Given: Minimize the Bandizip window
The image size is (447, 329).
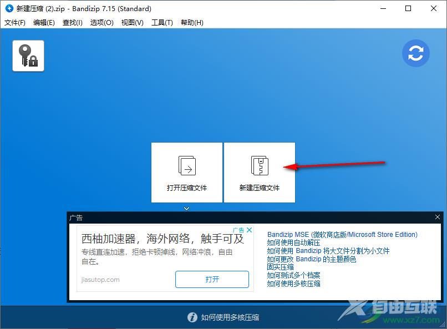Looking at the screenshot, I should click(x=383, y=8).
